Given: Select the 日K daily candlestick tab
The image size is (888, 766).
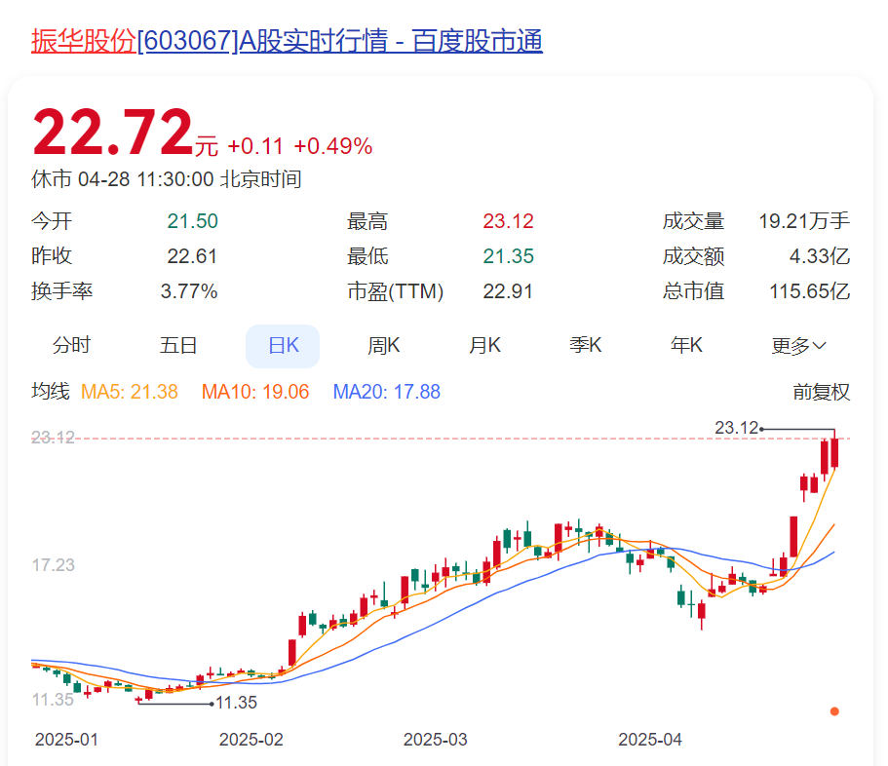Looking at the screenshot, I should [x=283, y=345].
